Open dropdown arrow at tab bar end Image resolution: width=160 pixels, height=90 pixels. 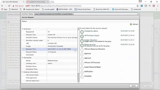tap(138, 14)
